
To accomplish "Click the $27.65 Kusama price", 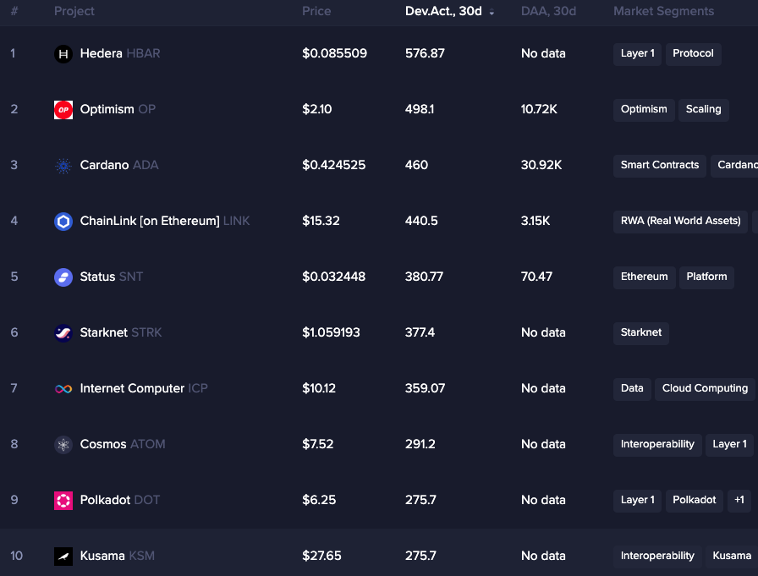I will point(321,556).
